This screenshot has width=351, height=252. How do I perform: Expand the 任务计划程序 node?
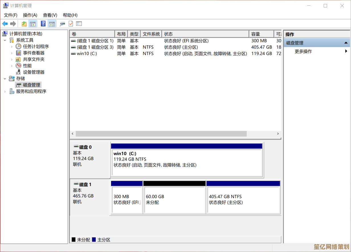pos(12,46)
